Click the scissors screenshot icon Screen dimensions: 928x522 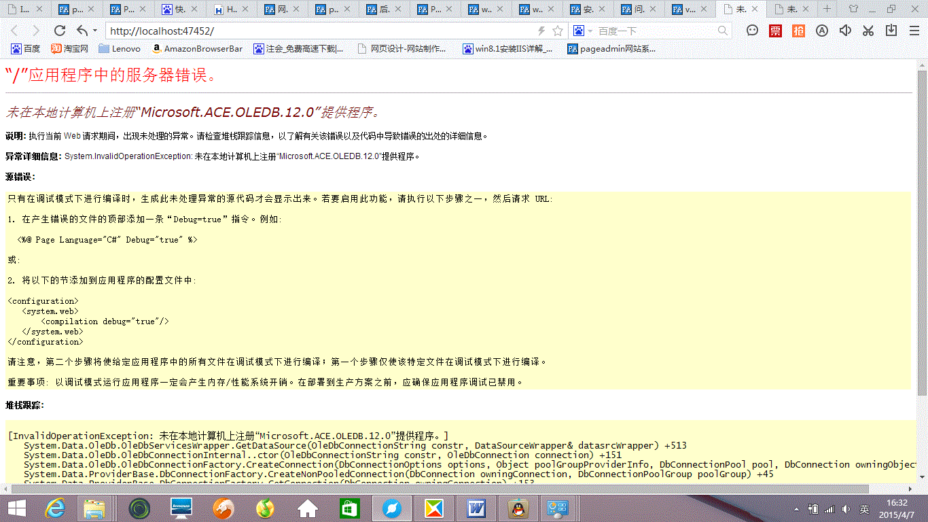click(x=868, y=31)
